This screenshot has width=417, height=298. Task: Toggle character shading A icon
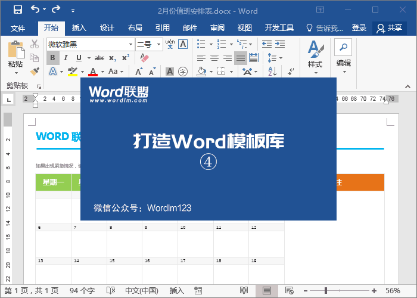pyautogui.click(x=170, y=72)
